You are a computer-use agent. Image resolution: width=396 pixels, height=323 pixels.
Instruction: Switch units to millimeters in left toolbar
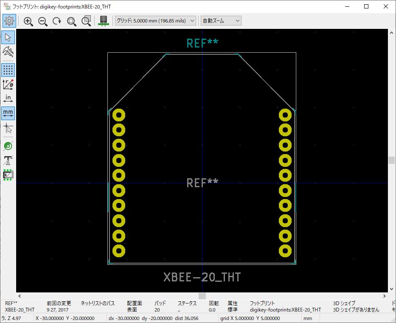[8, 113]
